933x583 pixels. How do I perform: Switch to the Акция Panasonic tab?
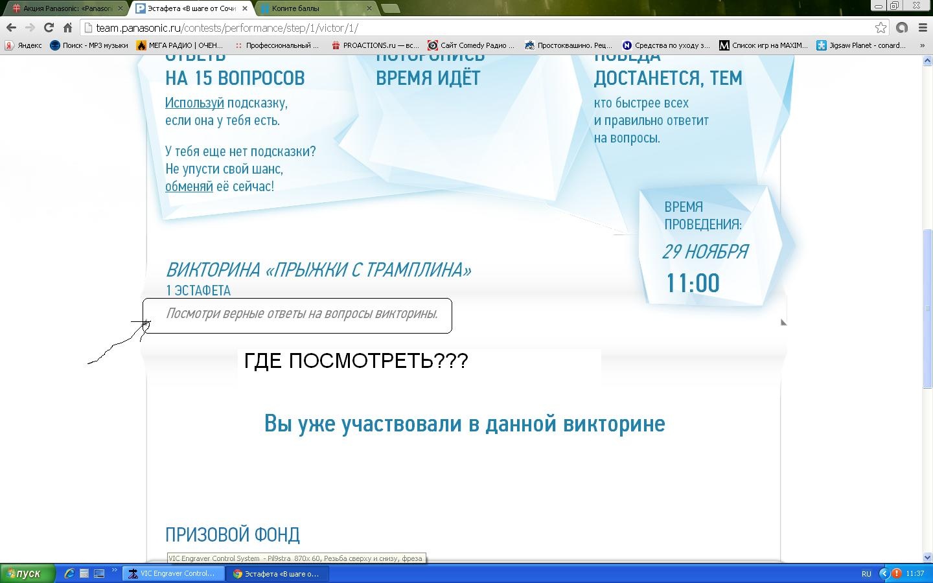65,8
